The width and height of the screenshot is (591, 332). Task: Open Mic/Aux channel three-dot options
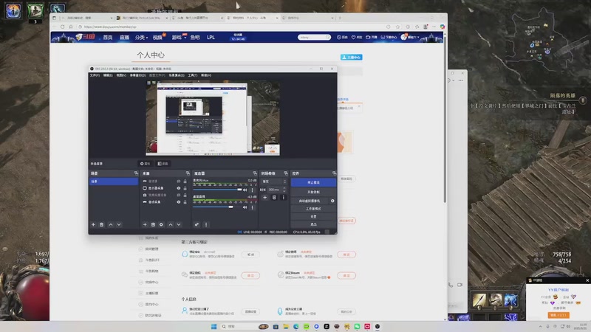click(x=252, y=190)
